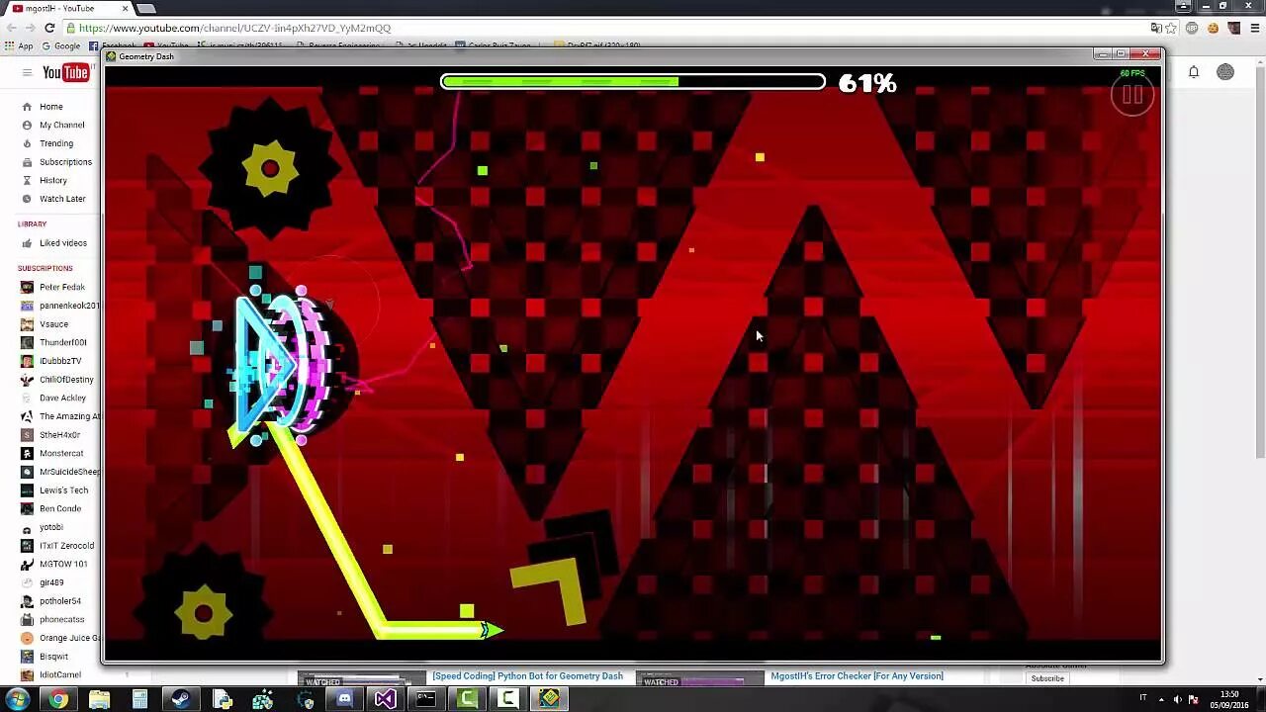Open command prompt from the taskbar

pyautogui.click(x=425, y=699)
